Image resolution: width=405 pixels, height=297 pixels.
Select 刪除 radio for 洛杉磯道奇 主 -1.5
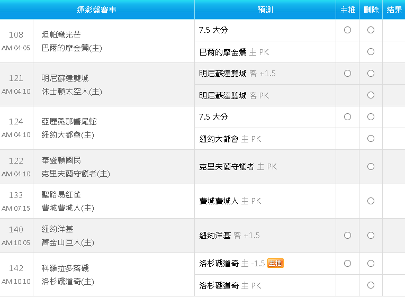click(x=371, y=264)
